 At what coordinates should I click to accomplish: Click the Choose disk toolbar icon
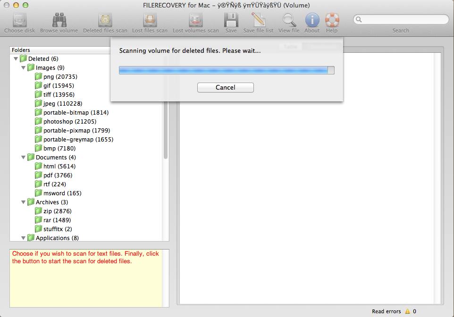20,20
